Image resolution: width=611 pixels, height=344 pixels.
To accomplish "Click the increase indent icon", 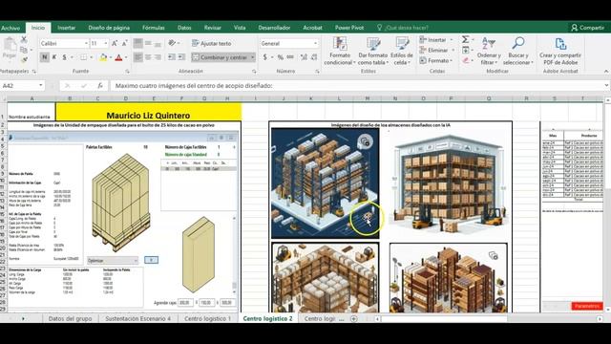I will [181, 57].
